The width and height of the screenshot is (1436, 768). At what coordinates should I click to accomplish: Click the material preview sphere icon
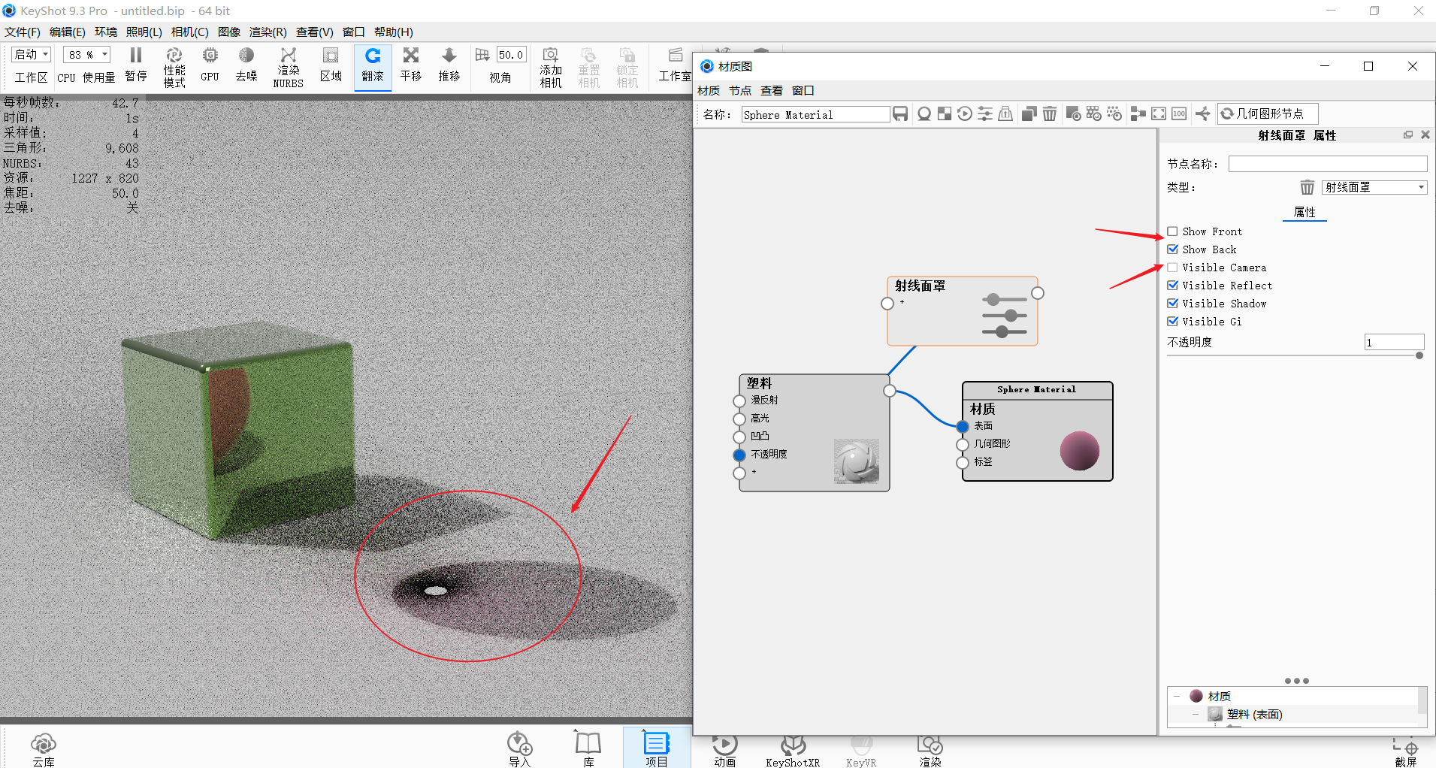(924, 113)
